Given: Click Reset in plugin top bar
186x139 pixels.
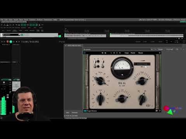Looking at the screenshot, I should tap(141, 53).
